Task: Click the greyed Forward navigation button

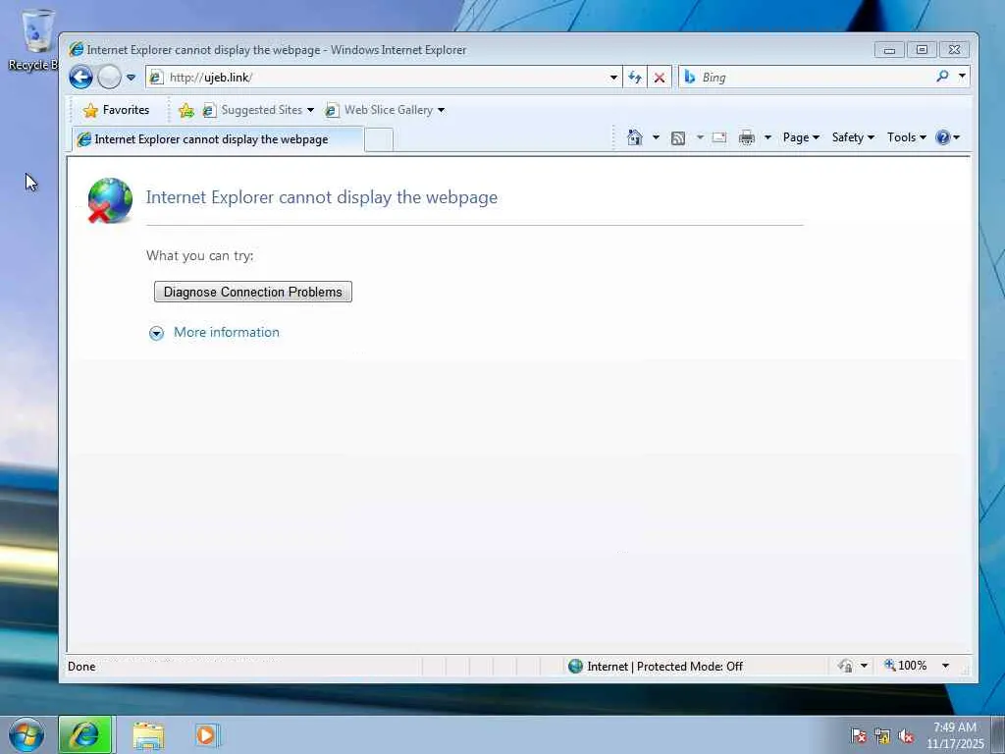Action: click(x=110, y=78)
